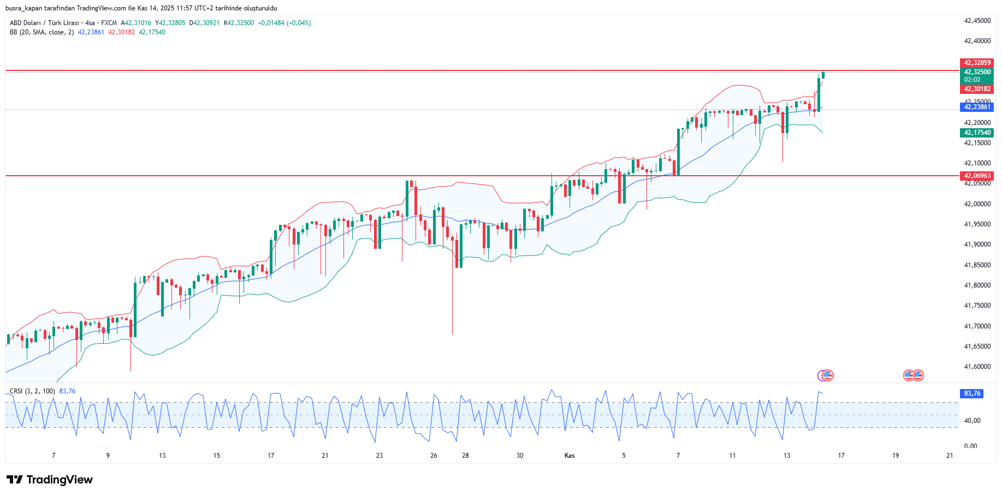Click the blue CRSI value label 83,76
This screenshot has width=1002, height=496.
pos(971,393)
